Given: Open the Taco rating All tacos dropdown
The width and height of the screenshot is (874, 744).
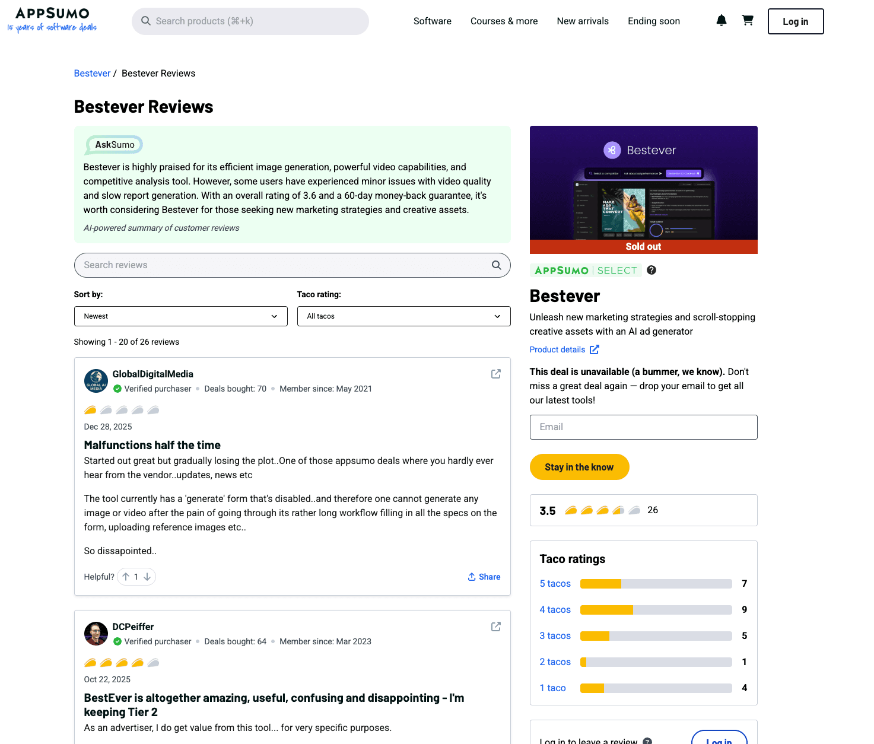Looking at the screenshot, I should pos(404,316).
